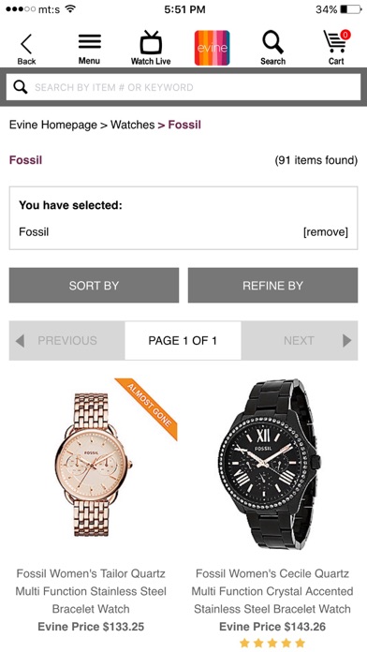Open the black Cecile watch image

click(270, 465)
